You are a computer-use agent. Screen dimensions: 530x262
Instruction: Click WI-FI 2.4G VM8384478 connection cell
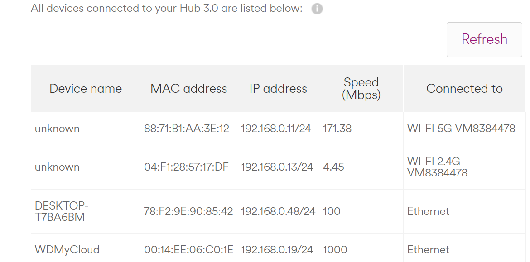tap(437, 167)
